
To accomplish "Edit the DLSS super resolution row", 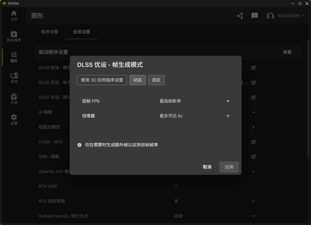I will point(253,97).
